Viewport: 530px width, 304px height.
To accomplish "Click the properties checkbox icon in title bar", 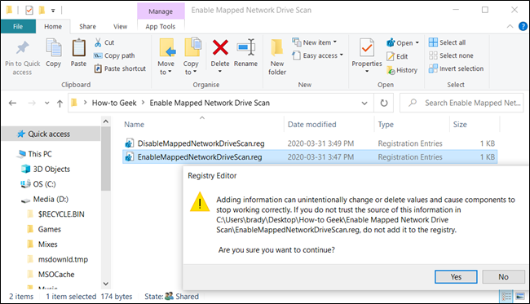I will (29, 10).
